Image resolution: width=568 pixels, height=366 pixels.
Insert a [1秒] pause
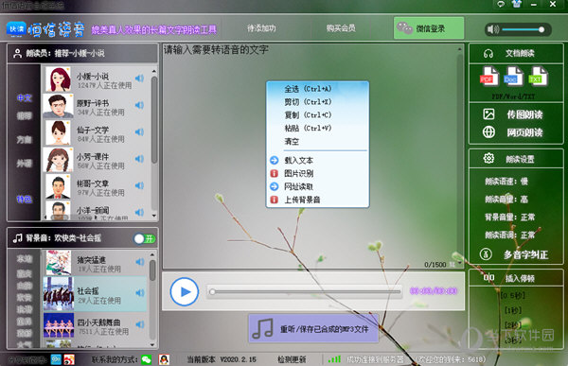pyautogui.click(x=513, y=310)
